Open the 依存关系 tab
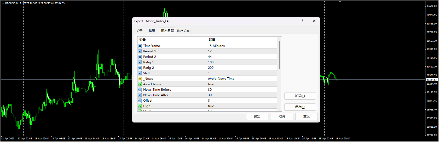The image size is (439, 142). click(183, 31)
